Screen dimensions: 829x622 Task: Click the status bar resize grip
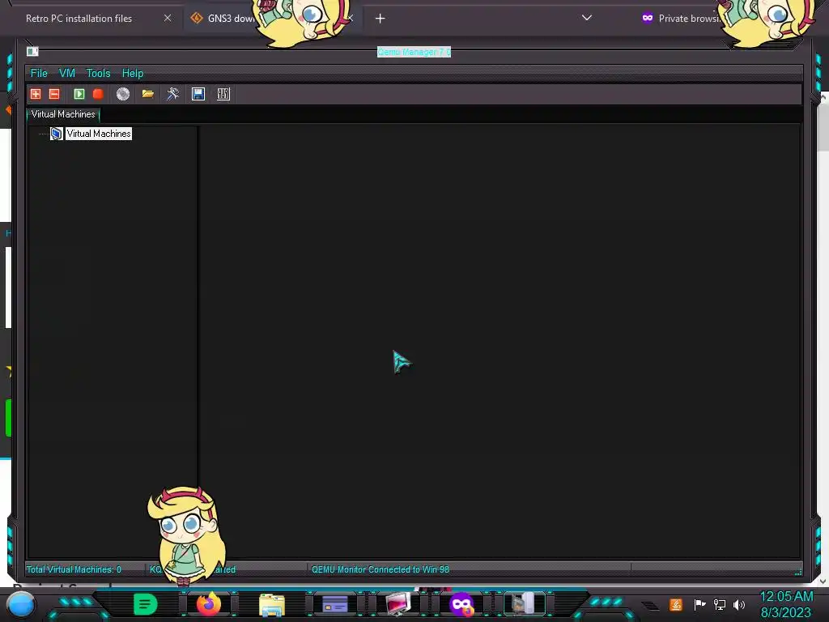797,572
